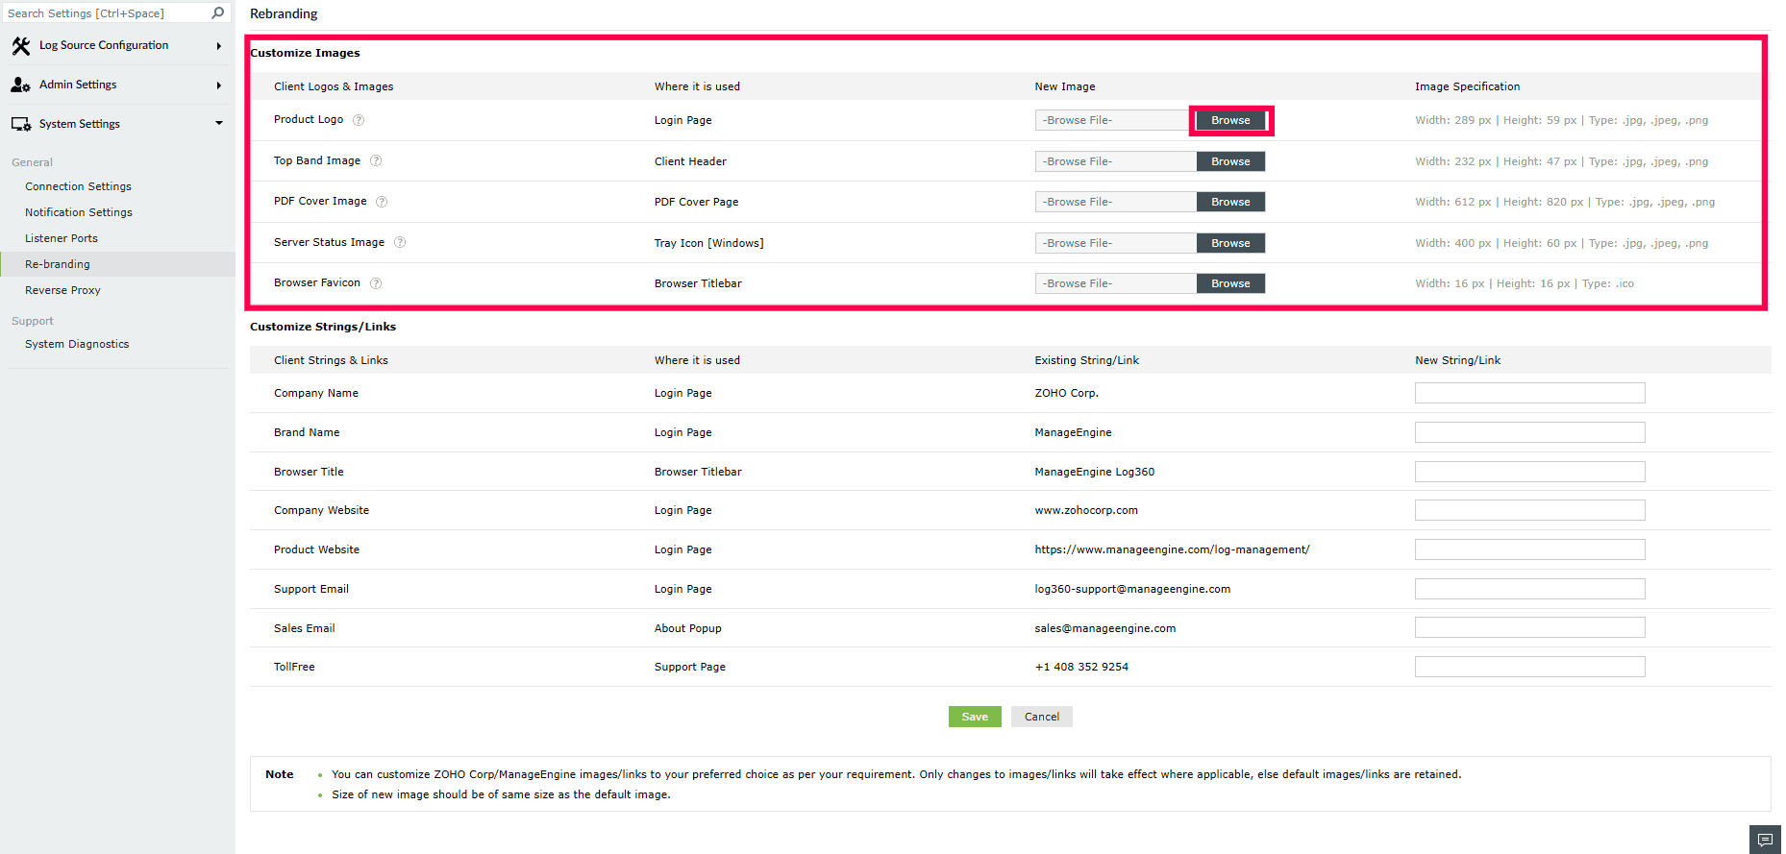Image resolution: width=1786 pixels, height=854 pixels.
Task: Open help tooltip next to Top Band Image
Action: pos(376,160)
